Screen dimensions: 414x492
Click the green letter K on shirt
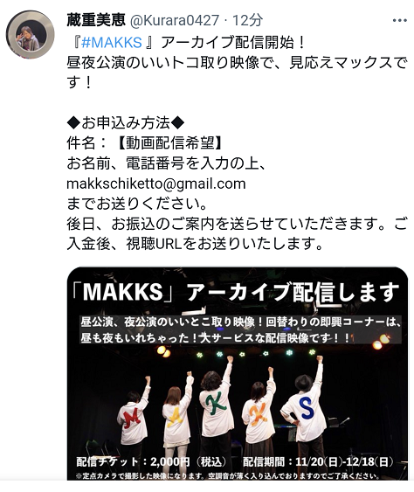pos(216,403)
